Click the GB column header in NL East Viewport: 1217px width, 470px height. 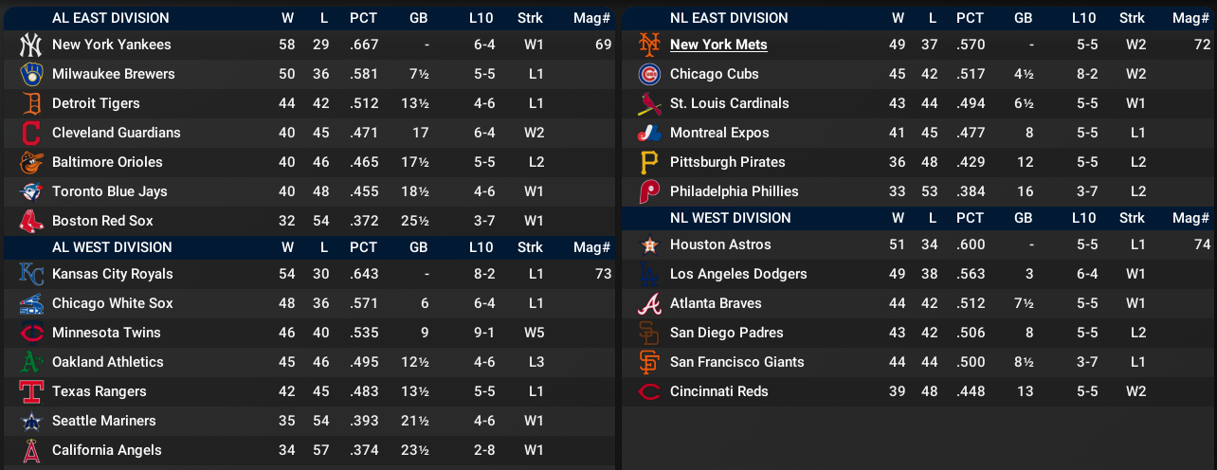coord(1023,17)
